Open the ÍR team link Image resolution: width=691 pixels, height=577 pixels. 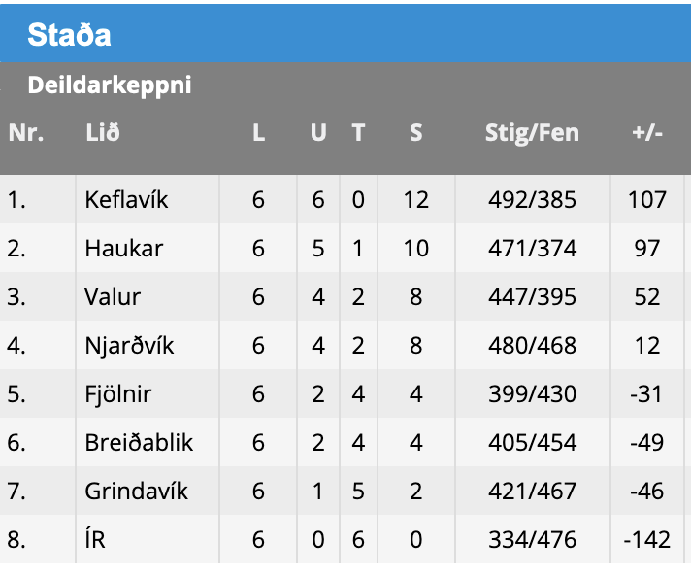click(95, 540)
